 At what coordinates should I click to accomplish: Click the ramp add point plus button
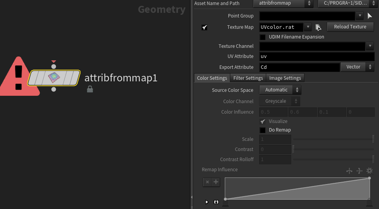216,182
